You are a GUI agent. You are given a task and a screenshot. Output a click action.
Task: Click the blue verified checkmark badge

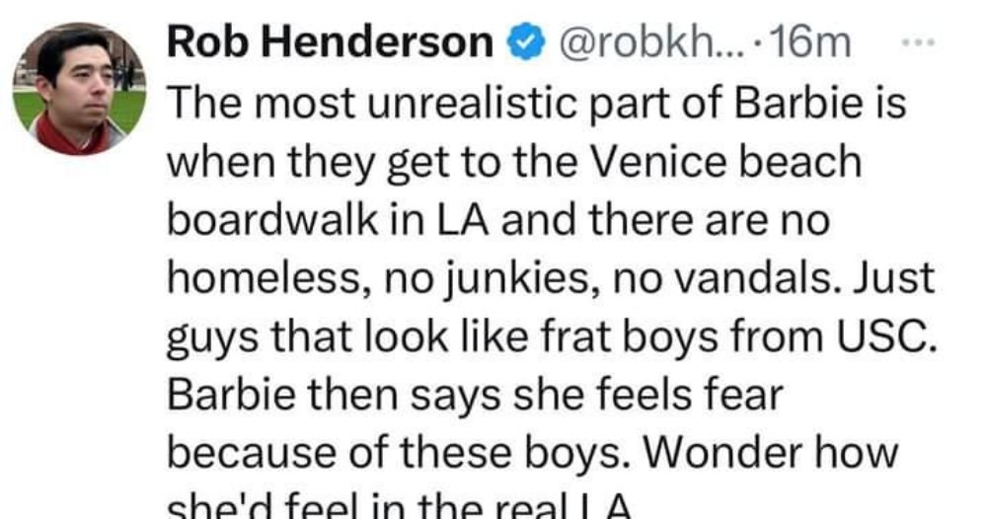click(524, 43)
